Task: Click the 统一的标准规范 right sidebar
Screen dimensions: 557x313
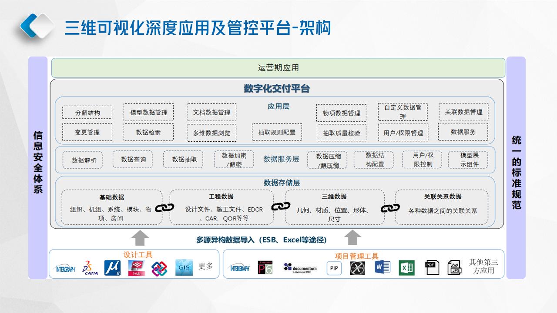Action: tap(516, 168)
